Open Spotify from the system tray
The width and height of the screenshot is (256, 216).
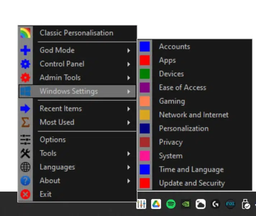[171, 204]
